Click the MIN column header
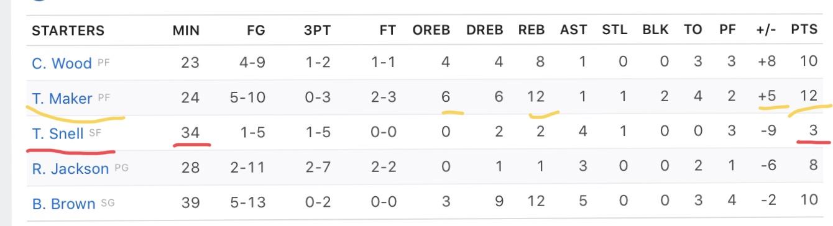The height and width of the screenshot is (226, 833). tap(186, 31)
